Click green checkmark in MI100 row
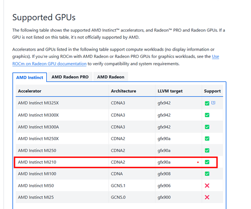251x209 pixels. pyautogui.click(x=207, y=174)
